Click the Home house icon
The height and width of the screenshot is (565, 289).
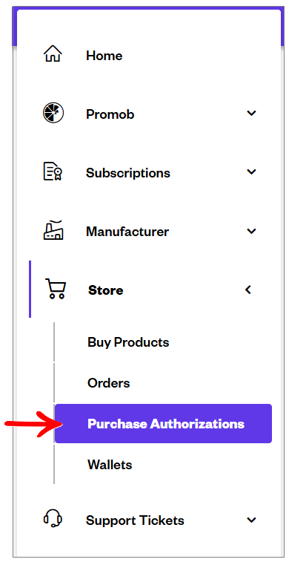(x=53, y=53)
